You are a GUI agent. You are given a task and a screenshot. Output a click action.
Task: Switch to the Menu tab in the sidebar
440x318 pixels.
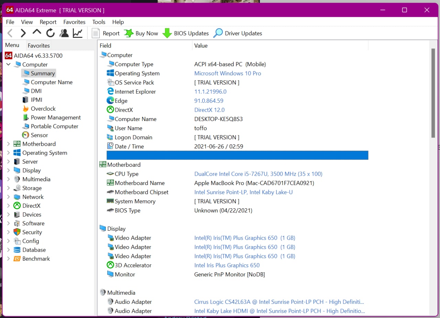click(12, 45)
